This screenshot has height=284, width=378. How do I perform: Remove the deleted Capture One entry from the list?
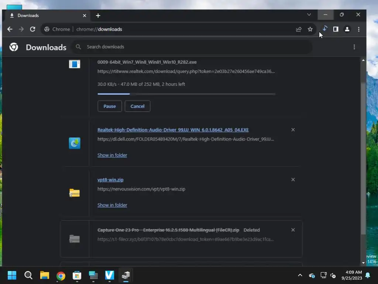(293, 230)
